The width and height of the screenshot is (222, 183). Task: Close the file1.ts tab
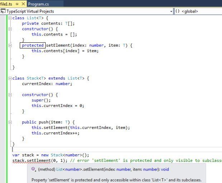point(23,4)
